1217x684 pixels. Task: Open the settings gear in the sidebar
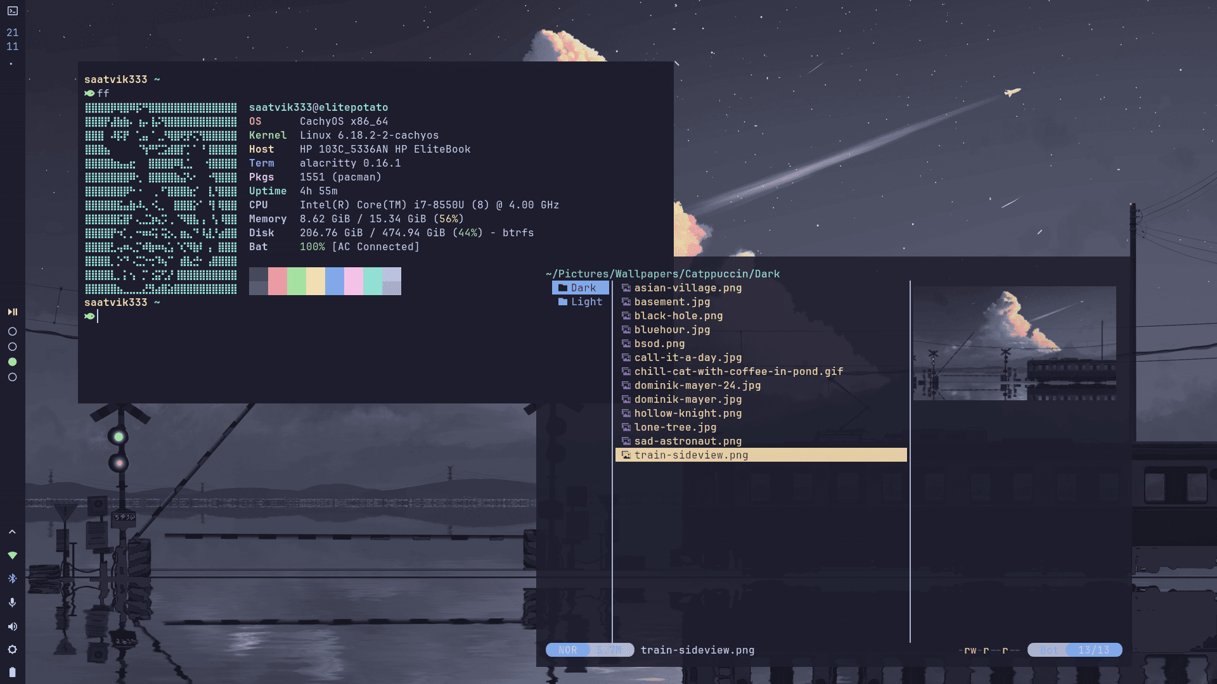[12, 649]
